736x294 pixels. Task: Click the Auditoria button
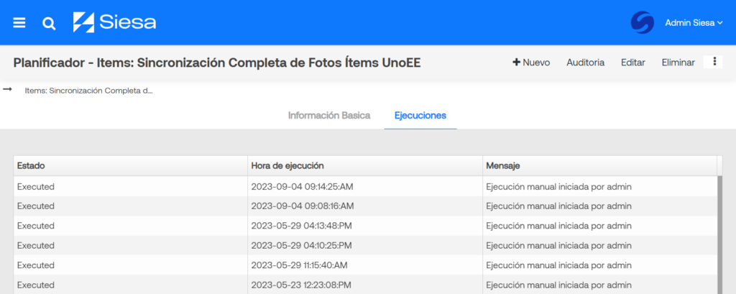click(x=585, y=62)
